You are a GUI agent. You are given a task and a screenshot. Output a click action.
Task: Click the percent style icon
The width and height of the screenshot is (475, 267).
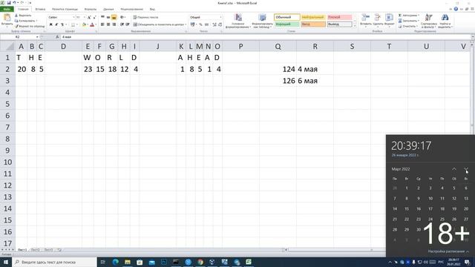(x=200, y=24)
